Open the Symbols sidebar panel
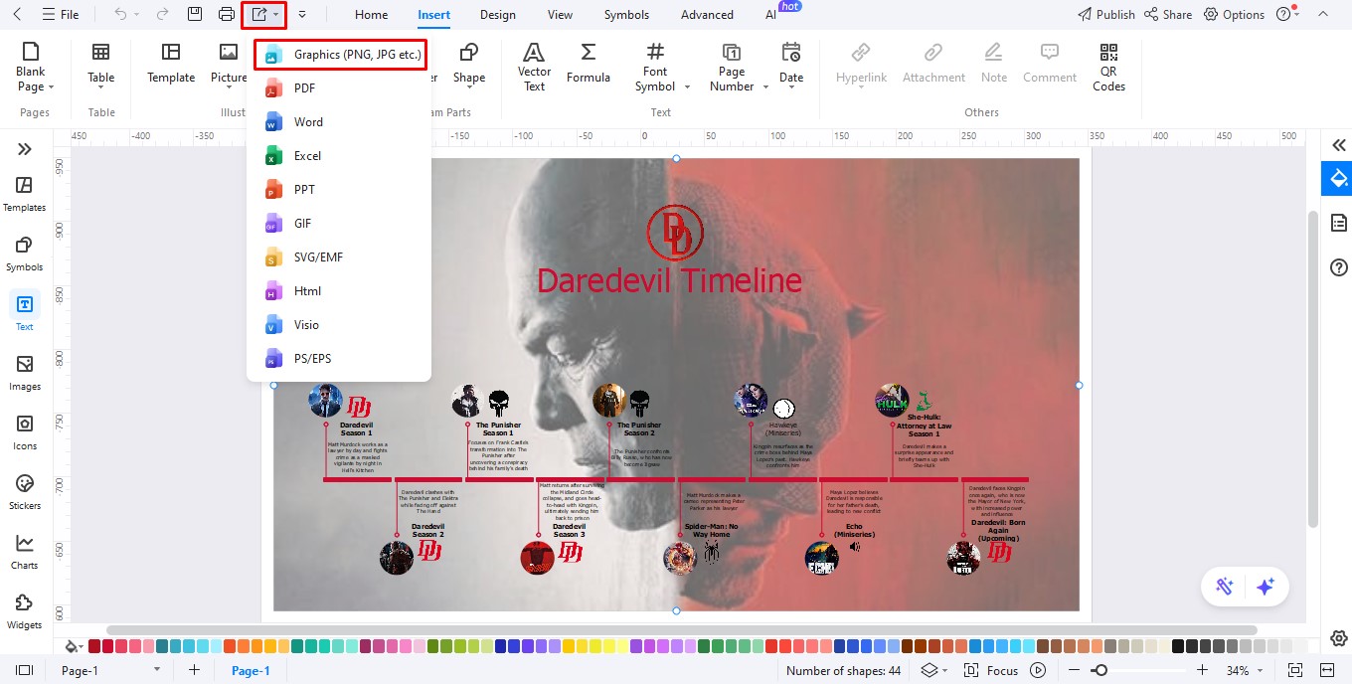Image resolution: width=1352 pixels, height=684 pixels. (25, 254)
